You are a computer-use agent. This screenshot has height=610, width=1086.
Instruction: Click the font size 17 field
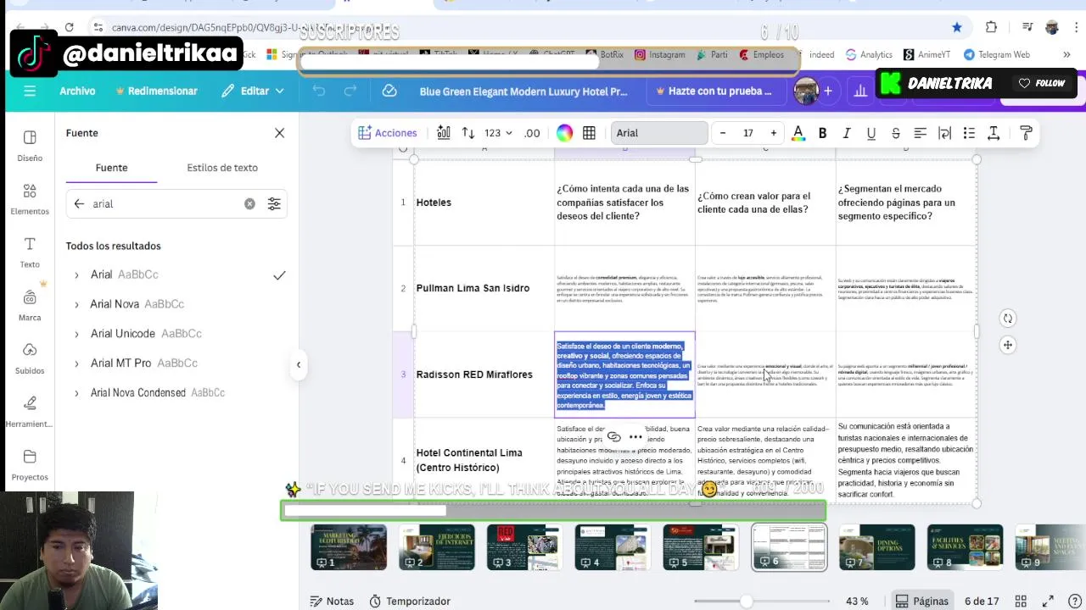click(748, 133)
